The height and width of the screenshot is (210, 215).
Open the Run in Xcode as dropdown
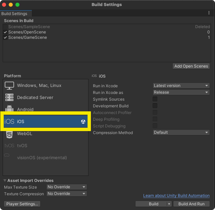(x=181, y=92)
